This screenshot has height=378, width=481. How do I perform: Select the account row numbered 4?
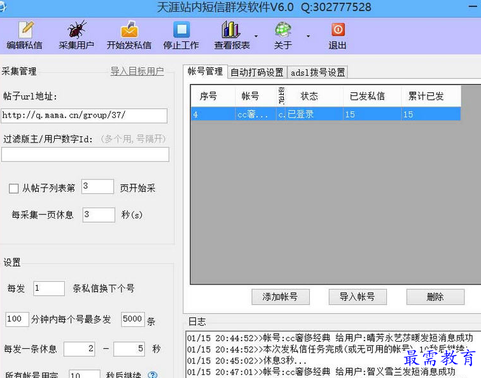[326, 114]
